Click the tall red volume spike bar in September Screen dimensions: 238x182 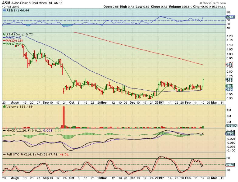[x=64, y=117]
